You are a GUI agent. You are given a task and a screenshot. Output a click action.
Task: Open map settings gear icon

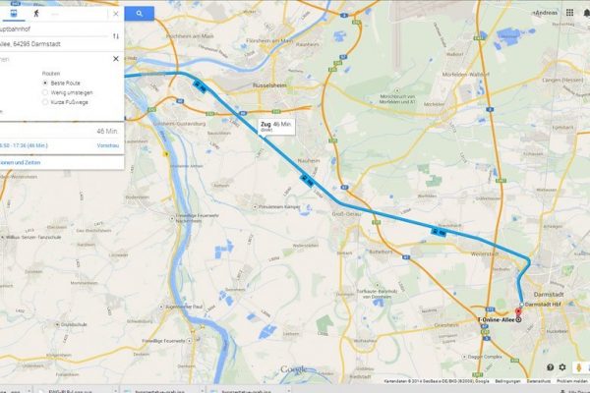[x=562, y=367]
